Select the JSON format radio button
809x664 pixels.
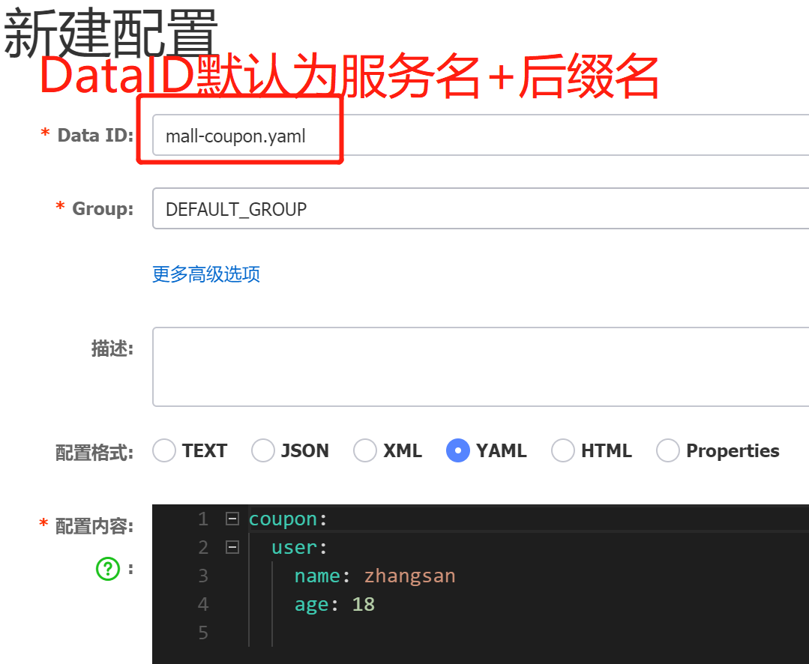point(262,450)
